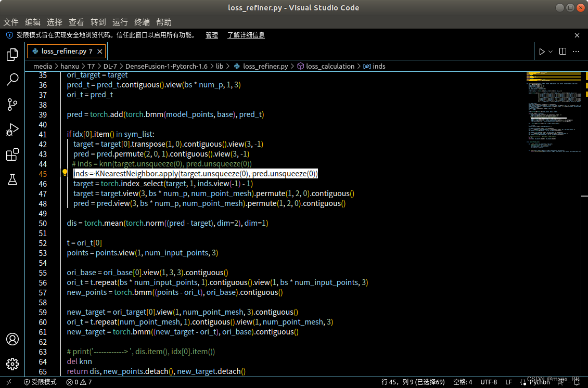Open the Extensions icon

tap(12, 154)
